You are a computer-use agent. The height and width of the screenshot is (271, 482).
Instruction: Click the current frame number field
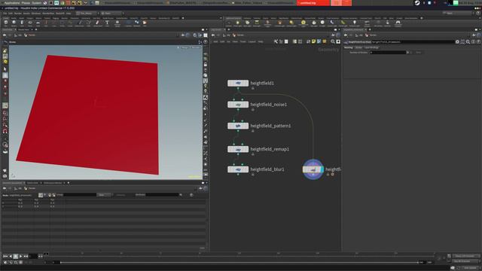click(x=33, y=256)
